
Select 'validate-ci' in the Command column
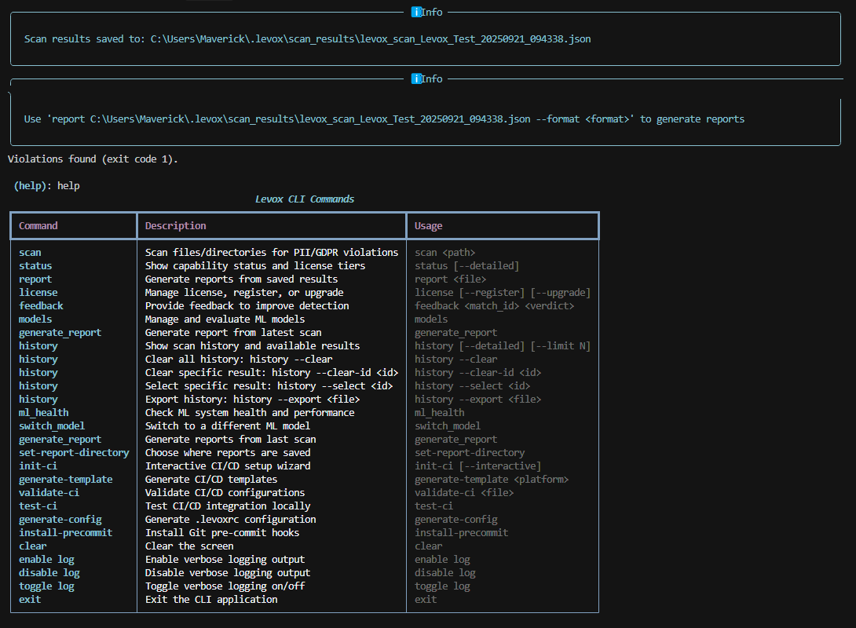pos(49,493)
